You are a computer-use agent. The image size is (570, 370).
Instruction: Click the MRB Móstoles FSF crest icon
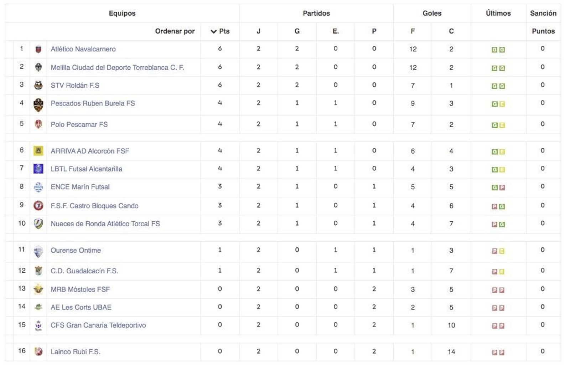click(38, 289)
